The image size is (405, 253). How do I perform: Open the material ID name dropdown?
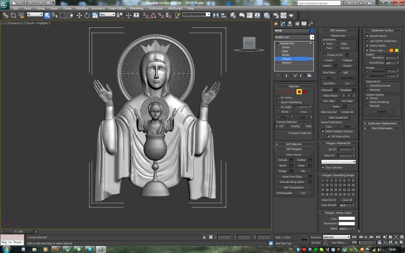pos(338,162)
